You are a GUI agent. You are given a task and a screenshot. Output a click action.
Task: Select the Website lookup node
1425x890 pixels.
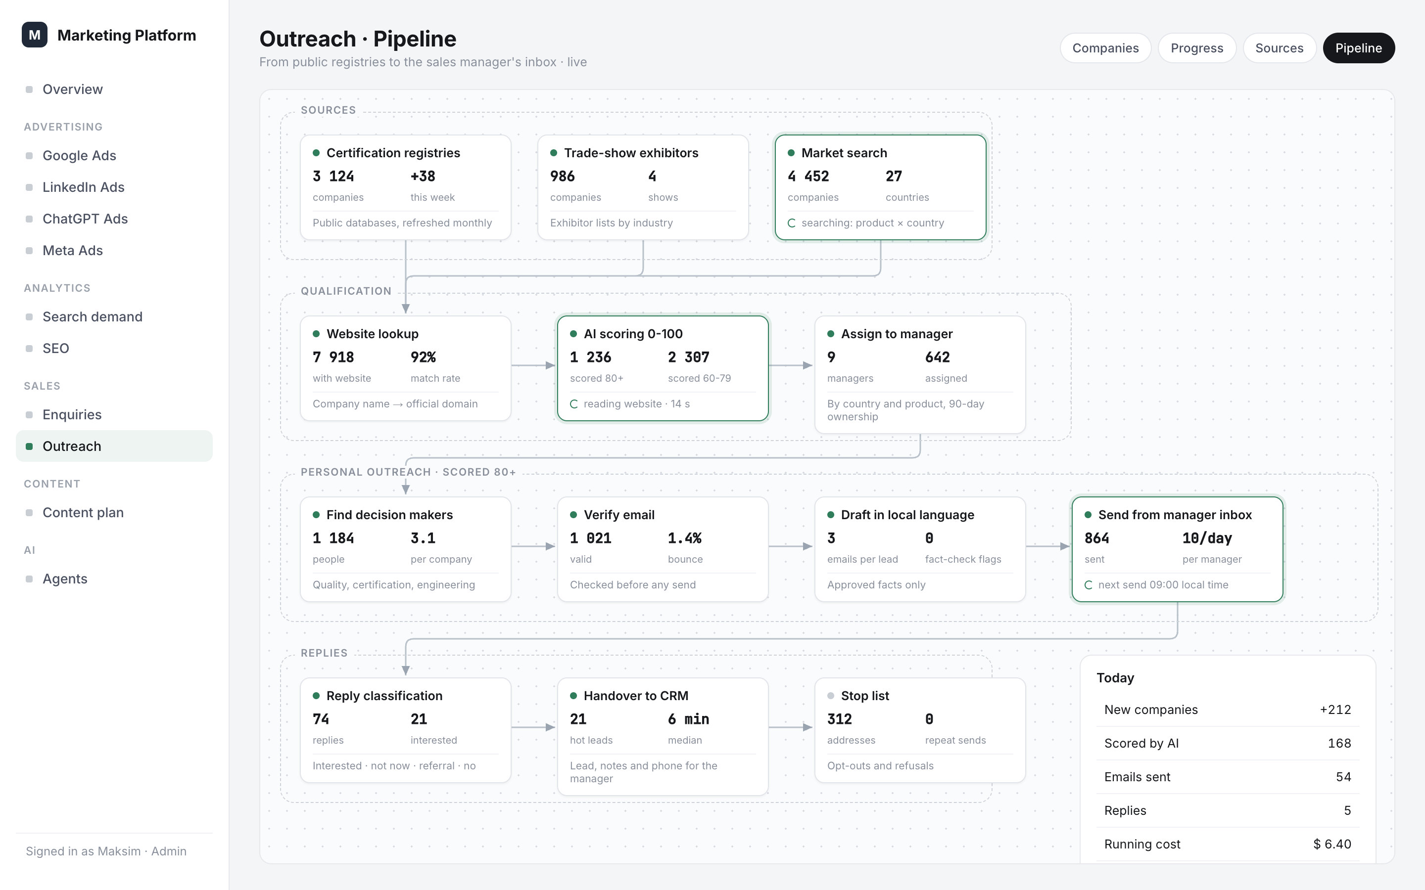click(405, 368)
